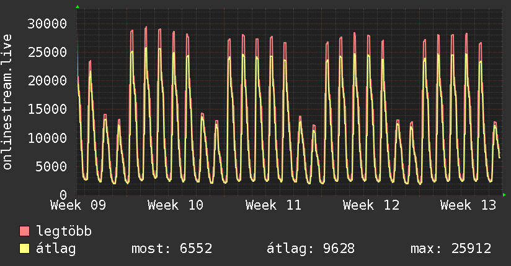Click the Week 10 axis label

coord(176,205)
